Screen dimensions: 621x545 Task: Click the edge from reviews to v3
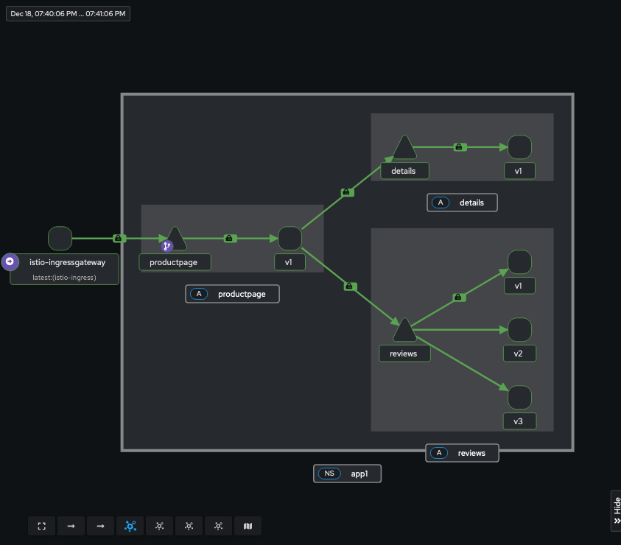[461, 362]
